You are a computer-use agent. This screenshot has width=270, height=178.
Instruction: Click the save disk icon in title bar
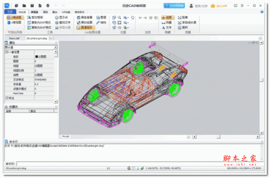click(32, 6)
